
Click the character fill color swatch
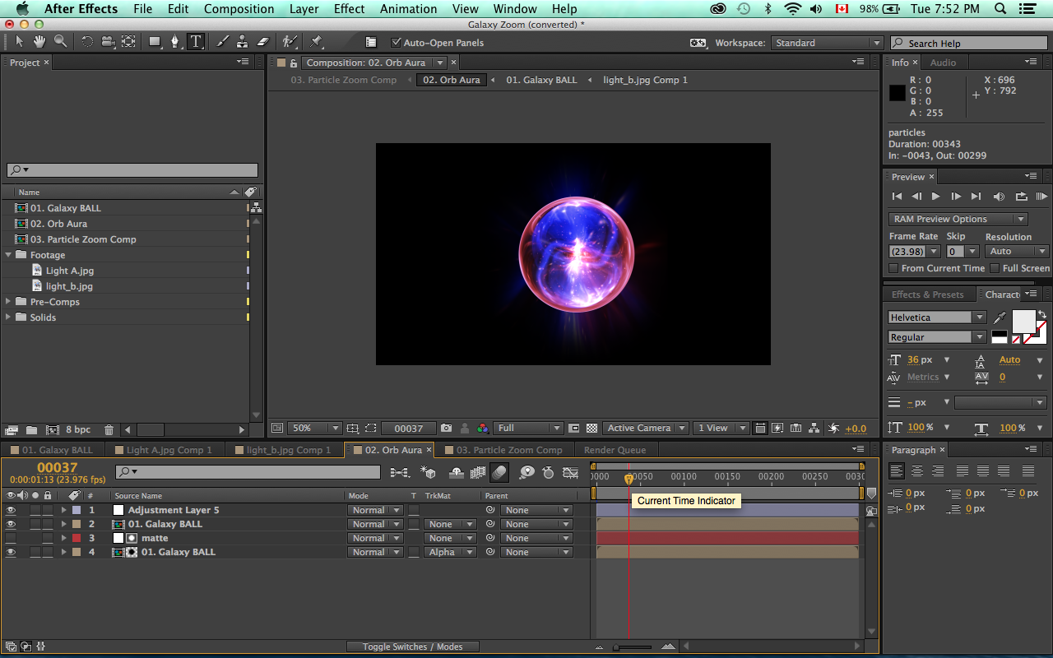click(1023, 321)
